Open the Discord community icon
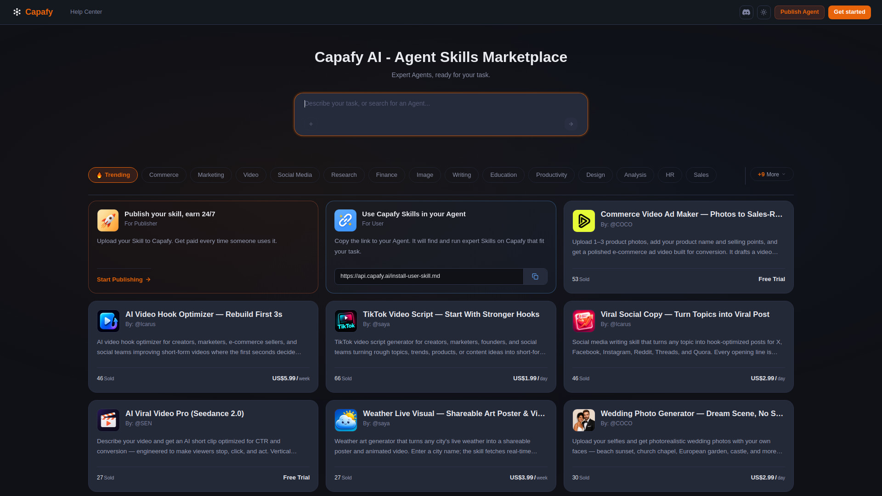The image size is (882, 496). pyautogui.click(x=746, y=12)
